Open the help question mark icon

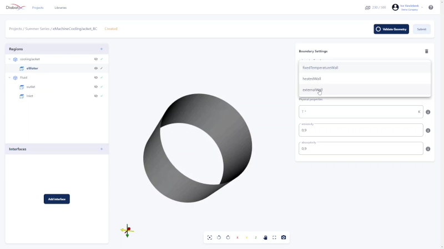(x=431, y=7)
